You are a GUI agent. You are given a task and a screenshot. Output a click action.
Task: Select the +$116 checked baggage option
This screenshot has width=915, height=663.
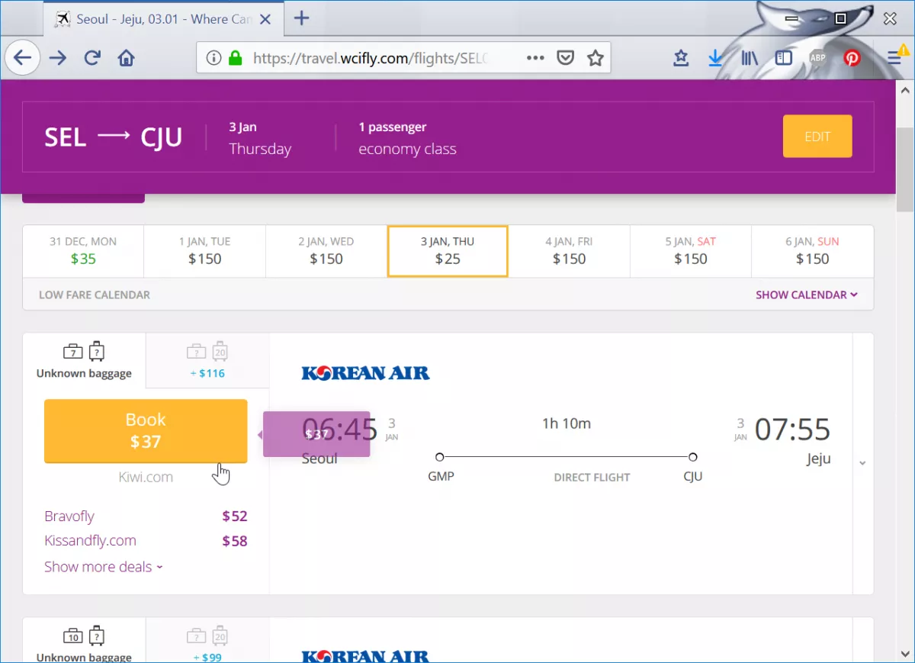(x=207, y=361)
